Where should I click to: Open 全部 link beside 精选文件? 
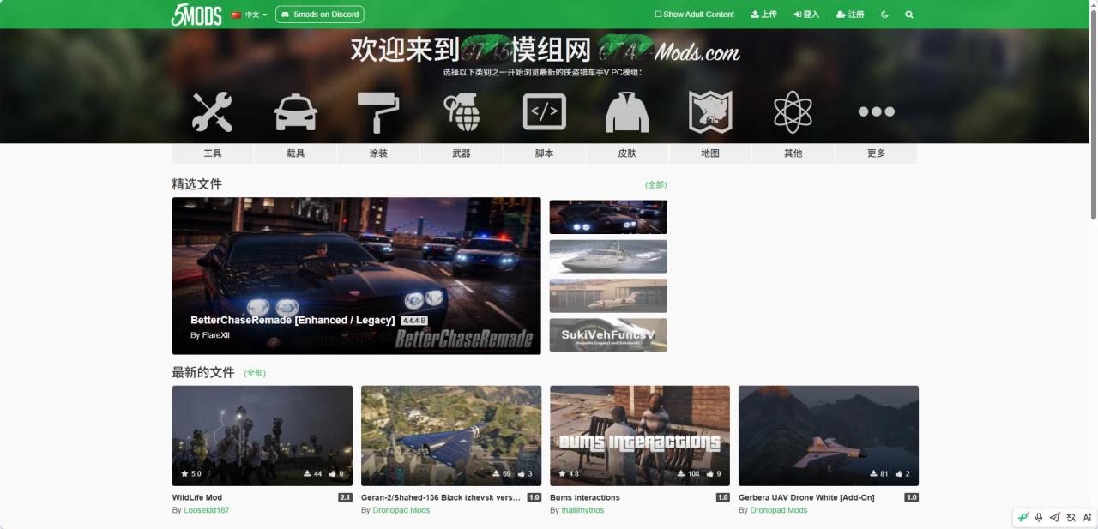pos(655,185)
